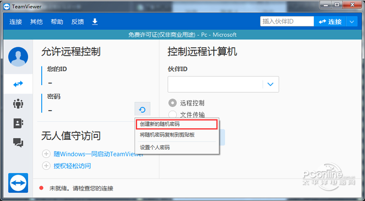Viewport: 365px width, 201px height.
Task: Open the Computers & Contacts sidebar icon
Action: (18, 123)
